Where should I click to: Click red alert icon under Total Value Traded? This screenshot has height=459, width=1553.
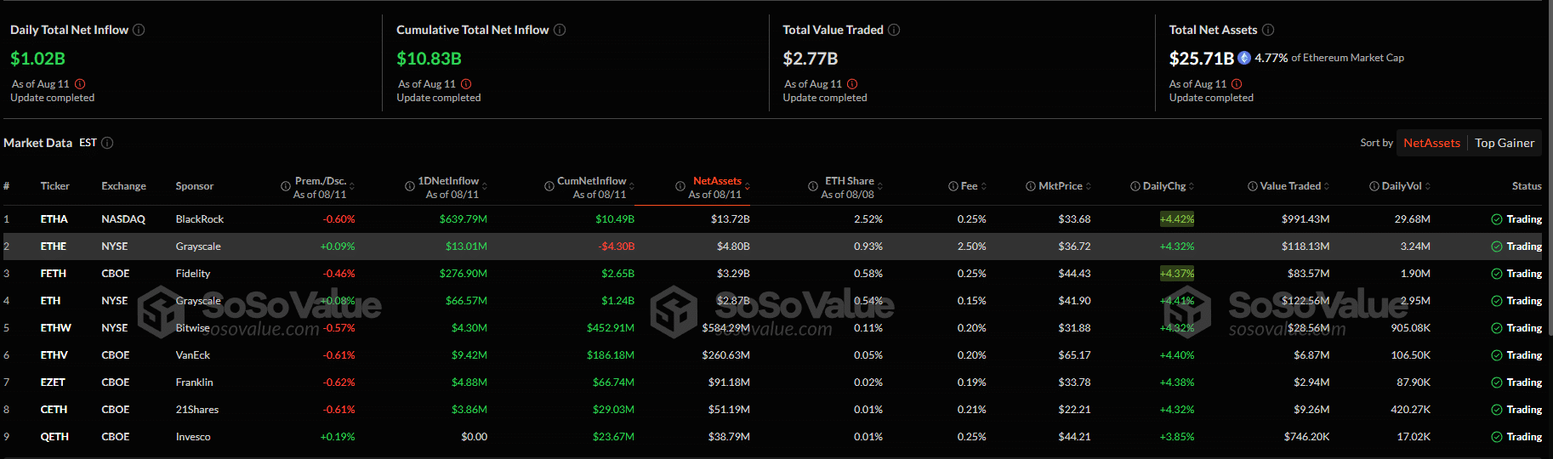852,84
